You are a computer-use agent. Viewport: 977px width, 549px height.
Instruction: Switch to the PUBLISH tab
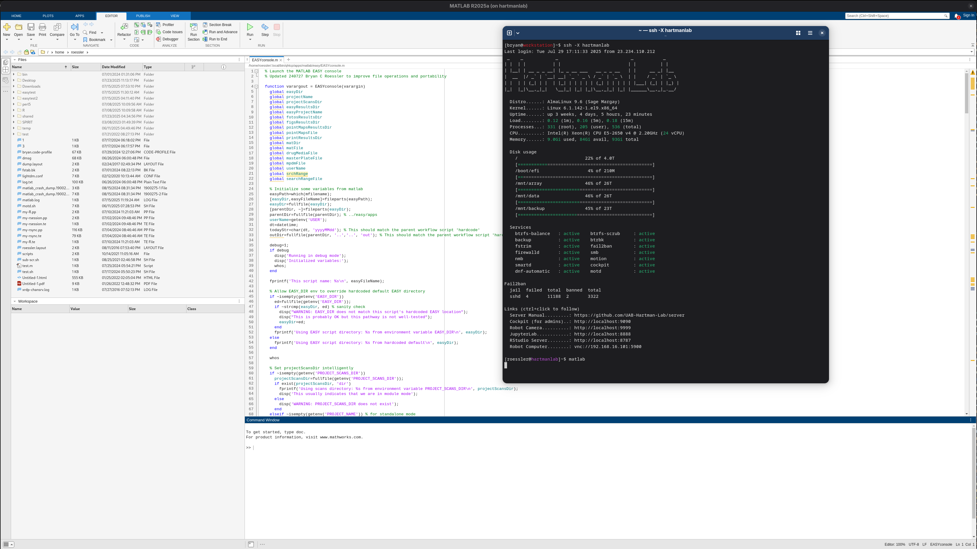coord(143,16)
